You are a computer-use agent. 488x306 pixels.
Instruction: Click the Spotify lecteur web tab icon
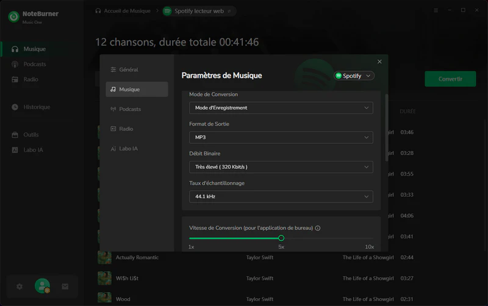tap(167, 11)
